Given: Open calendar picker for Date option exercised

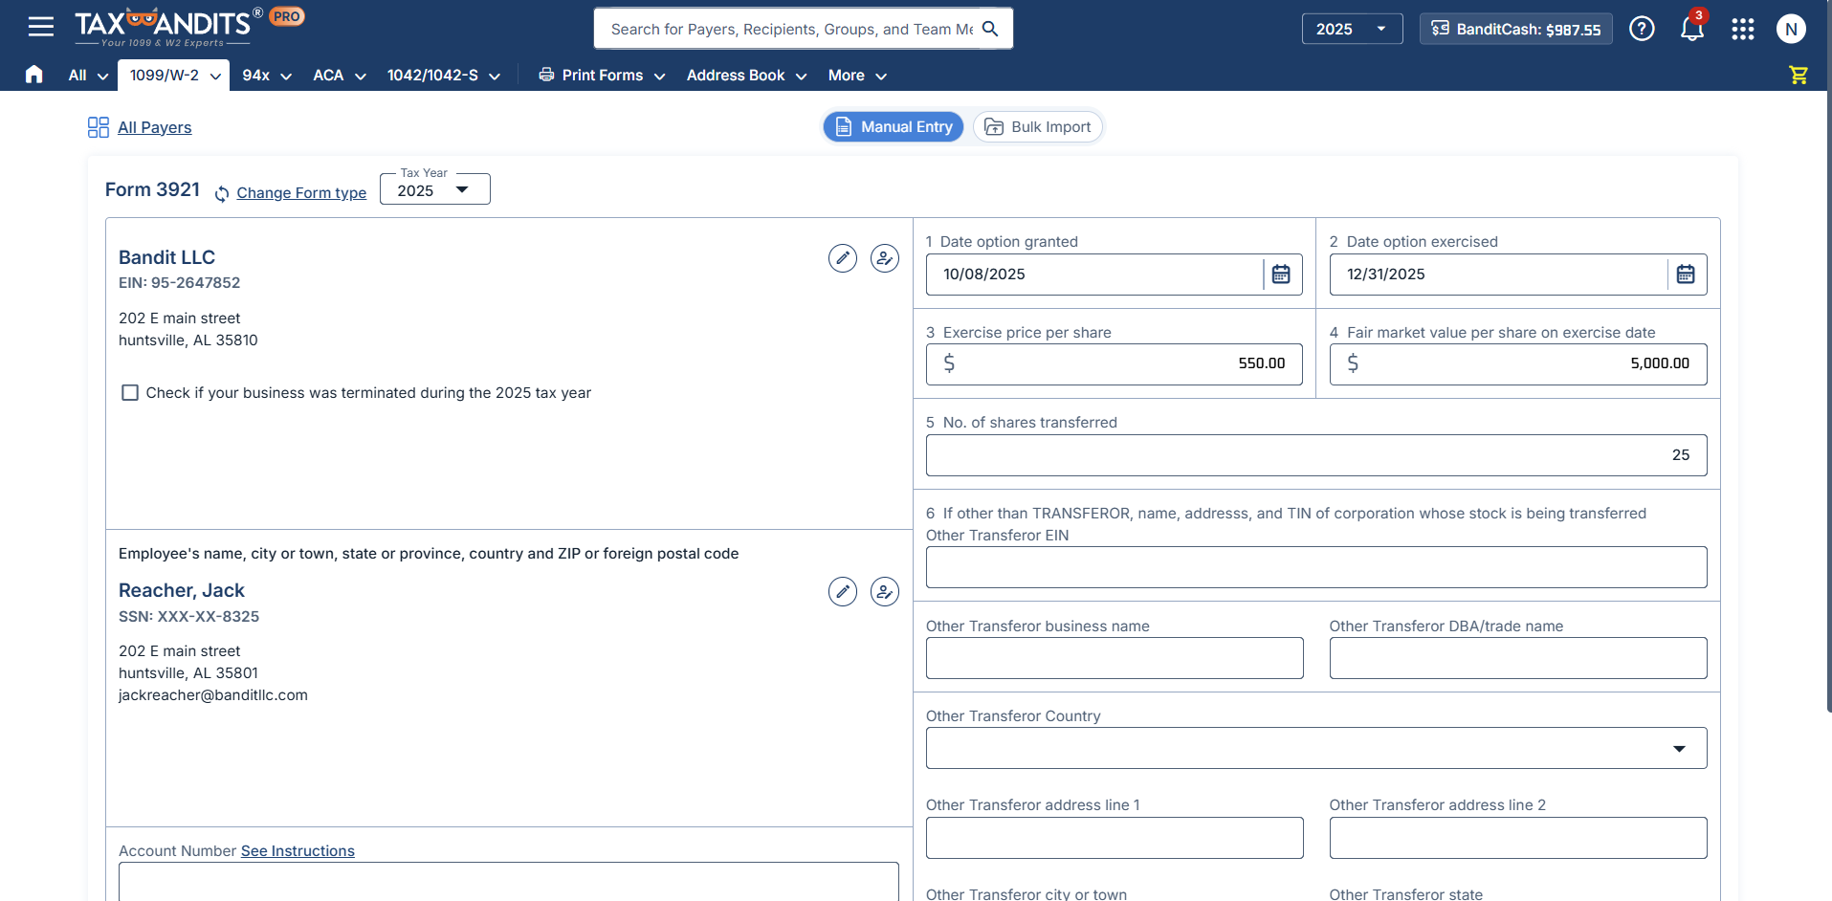Looking at the screenshot, I should (1686, 275).
